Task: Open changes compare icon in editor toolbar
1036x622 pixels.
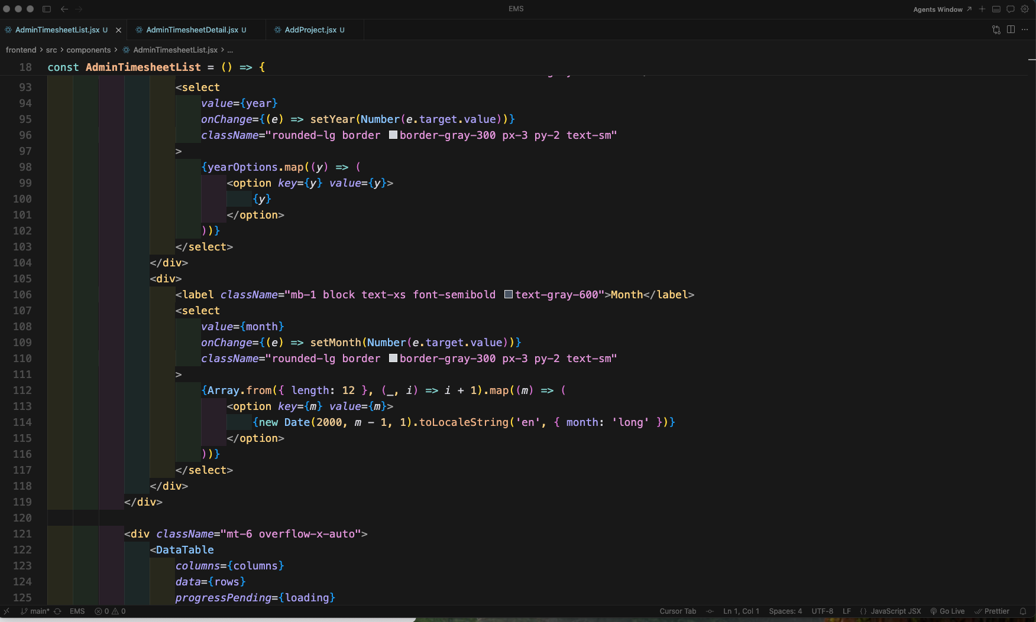Action: (996, 30)
